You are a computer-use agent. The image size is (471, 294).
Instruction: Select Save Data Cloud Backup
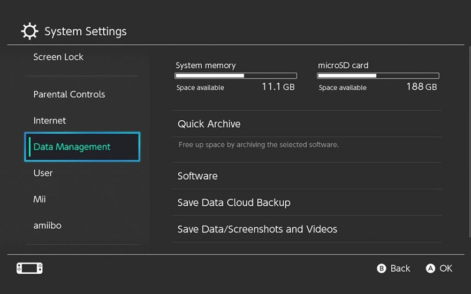click(234, 203)
